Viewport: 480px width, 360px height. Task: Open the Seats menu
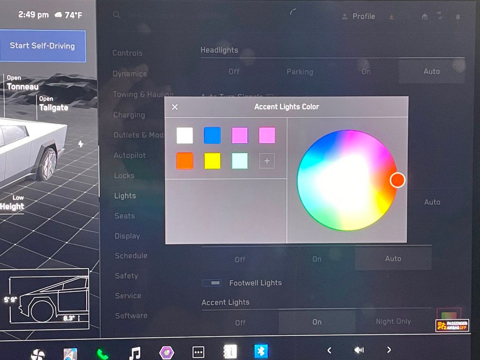(125, 216)
